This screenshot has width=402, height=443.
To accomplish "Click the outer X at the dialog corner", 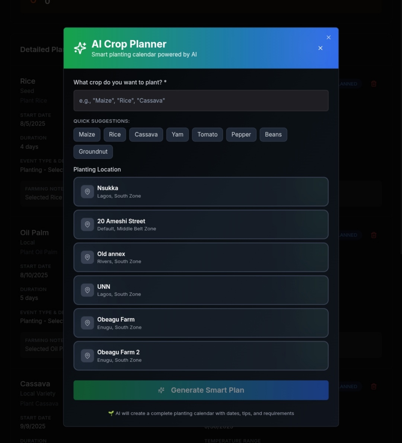I will pyautogui.click(x=329, y=37).
